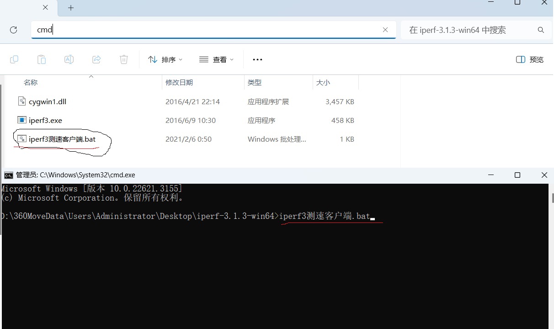
Task: Select the iperf3.exe file
Action: (45, 120)
